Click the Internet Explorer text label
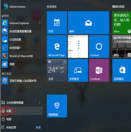131x132 pixels. [19, 23]
